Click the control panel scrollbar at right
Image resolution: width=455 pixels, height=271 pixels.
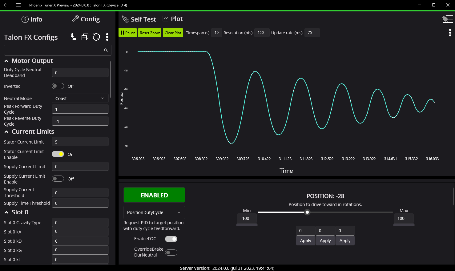point(453,196)
